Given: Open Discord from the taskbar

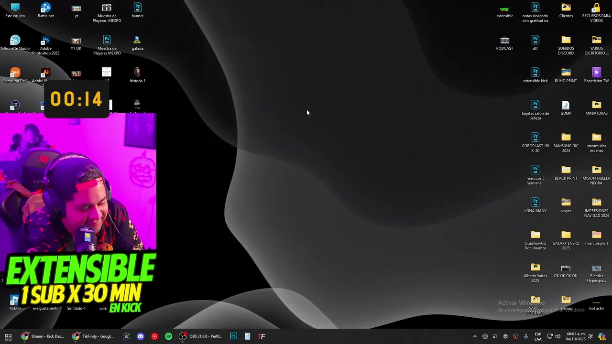Looking at the screenshot, I should tap(141, 336).
